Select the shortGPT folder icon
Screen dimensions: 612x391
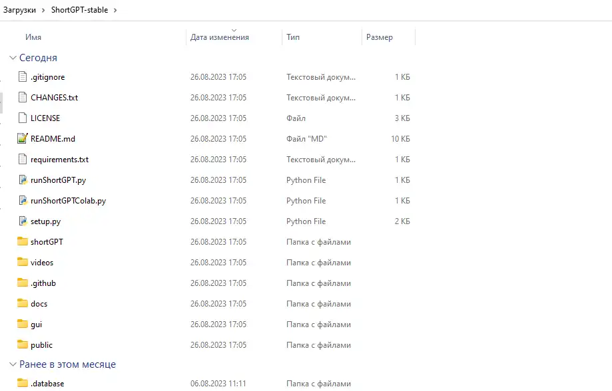point(23,241)
